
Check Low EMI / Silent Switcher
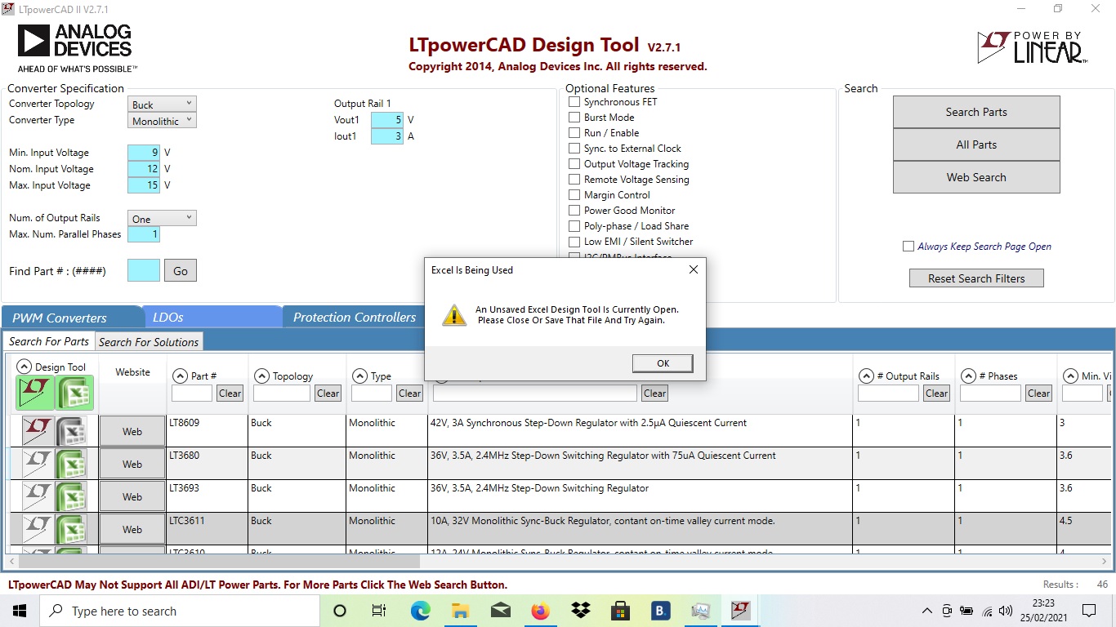pyautogui.click(x=574, y=242)
